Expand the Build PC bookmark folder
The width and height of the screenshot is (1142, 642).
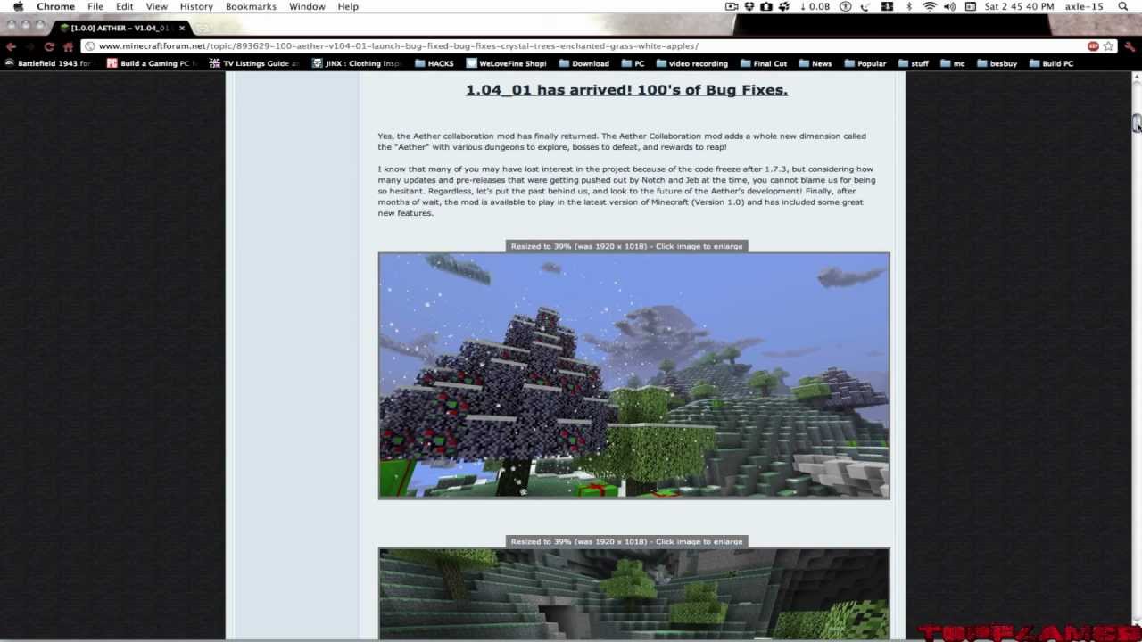[1052, 63]
